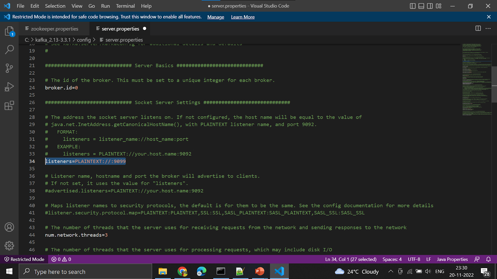Open the editor More Actions ellipsis
Screen dimensions: 497x279
pos(488,29)
